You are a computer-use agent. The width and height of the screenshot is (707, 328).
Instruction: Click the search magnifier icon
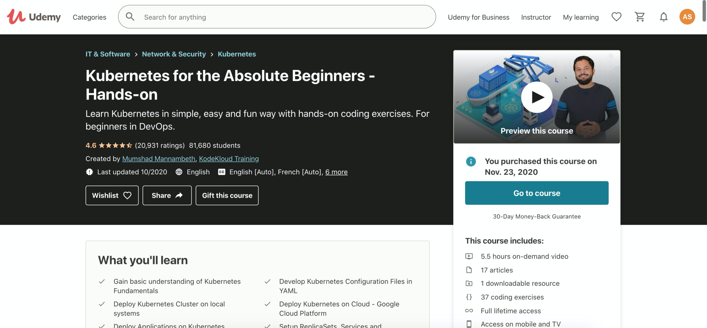pyautogui.click(x=130, y=16)
